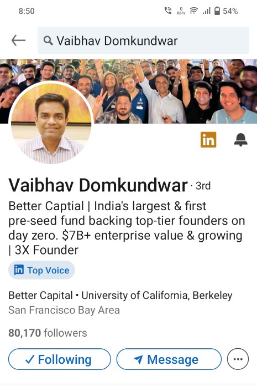
Task: Open the gold LinkedIn Premium badge
Action: [x=208, y=140]
